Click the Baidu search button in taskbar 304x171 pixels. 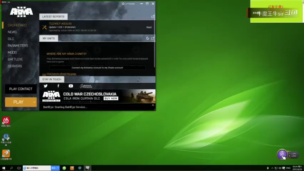55,168
